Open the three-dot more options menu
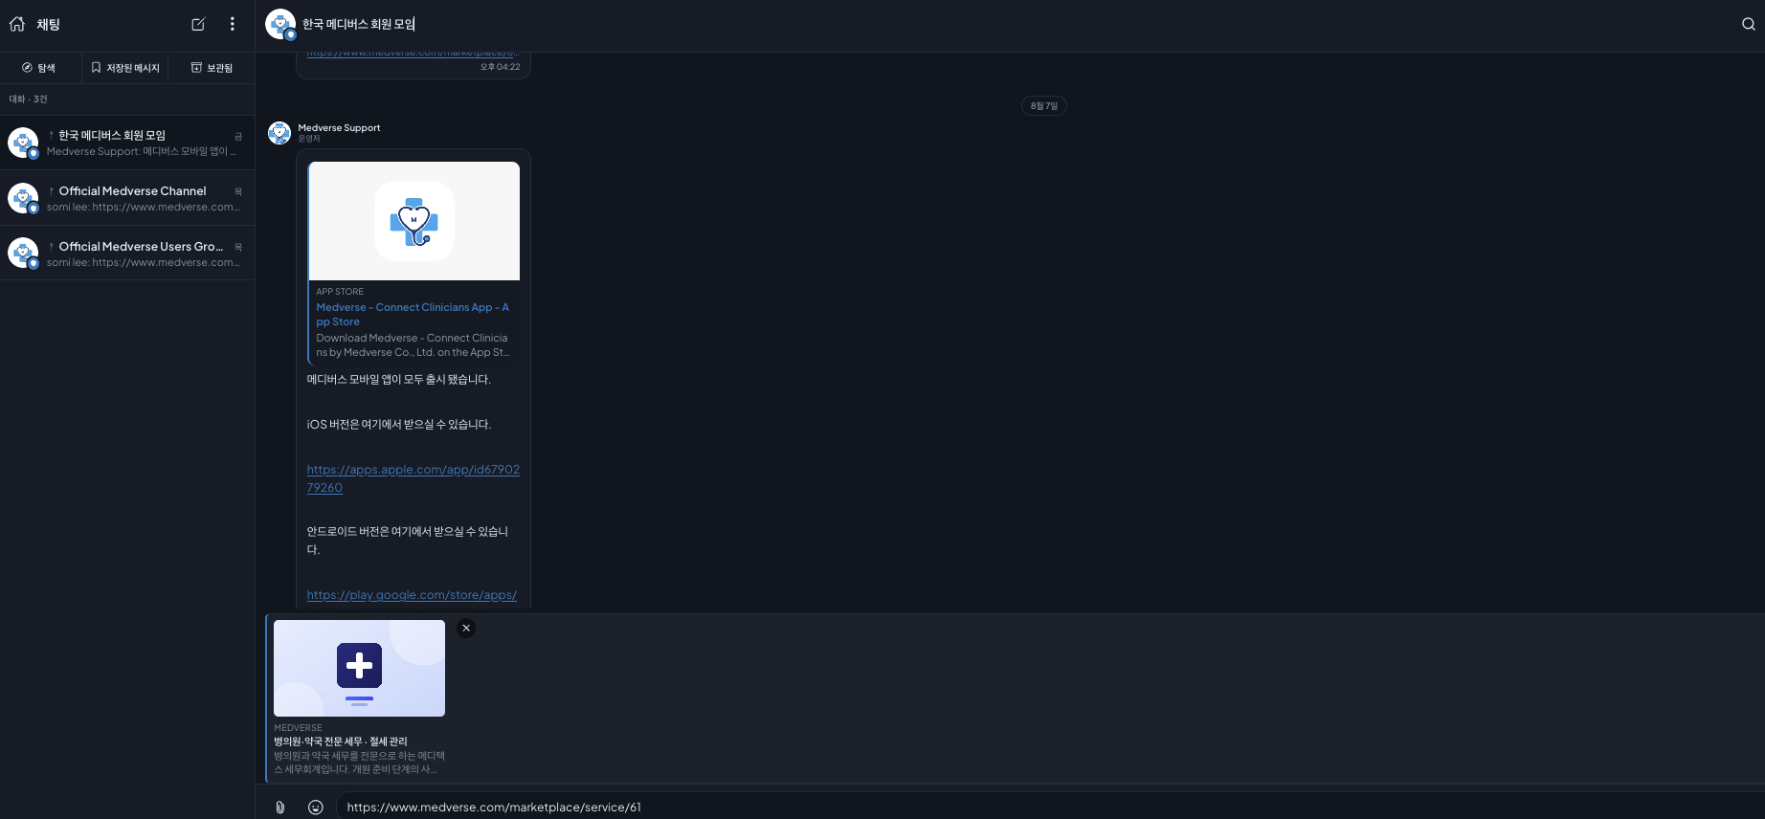Image resolution: width=1765 pixels, height=819 pixels. point(233,24)
